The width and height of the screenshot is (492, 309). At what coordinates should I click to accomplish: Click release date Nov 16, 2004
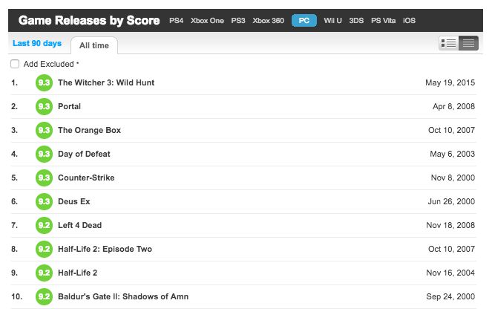click(450, 273)
